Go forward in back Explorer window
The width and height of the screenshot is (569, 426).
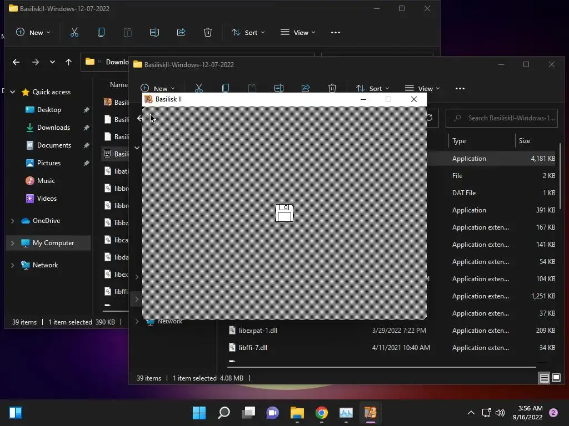[35, 62]
